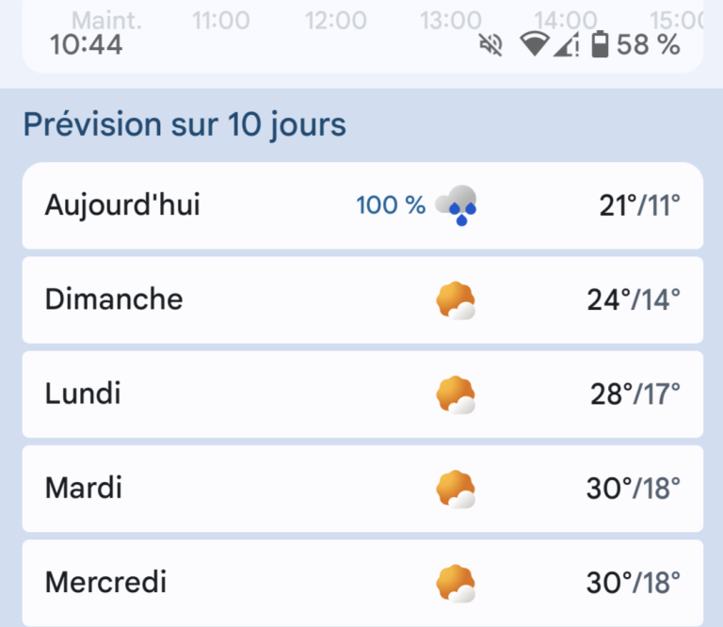723x627 pixels.
Task: Tap the partly sunny icon for Lundi
Action: (x=456, y=394)
